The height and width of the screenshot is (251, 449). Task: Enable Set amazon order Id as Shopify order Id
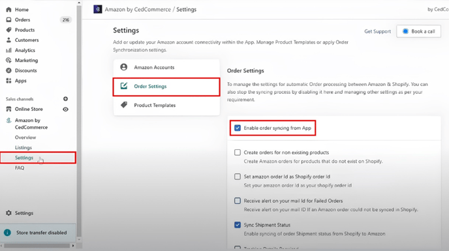point(238,177)
